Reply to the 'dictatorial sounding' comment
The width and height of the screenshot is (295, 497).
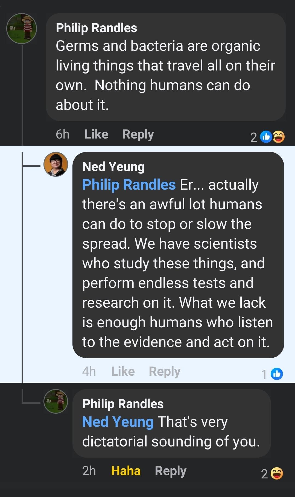[x=171, y=471]
